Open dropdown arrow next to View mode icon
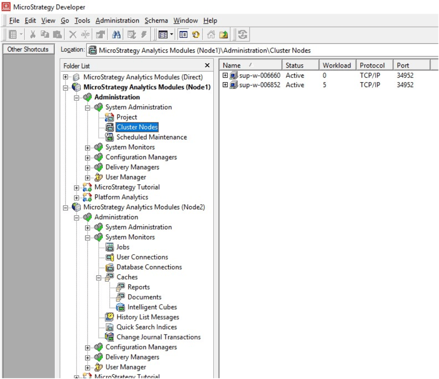 [x=171, y=34]
